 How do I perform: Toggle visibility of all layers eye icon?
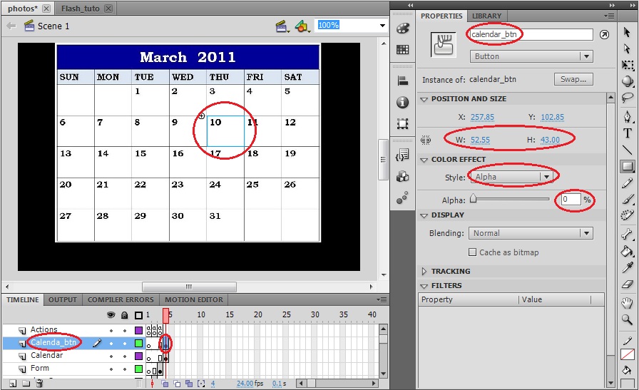(x=111, y=315)
